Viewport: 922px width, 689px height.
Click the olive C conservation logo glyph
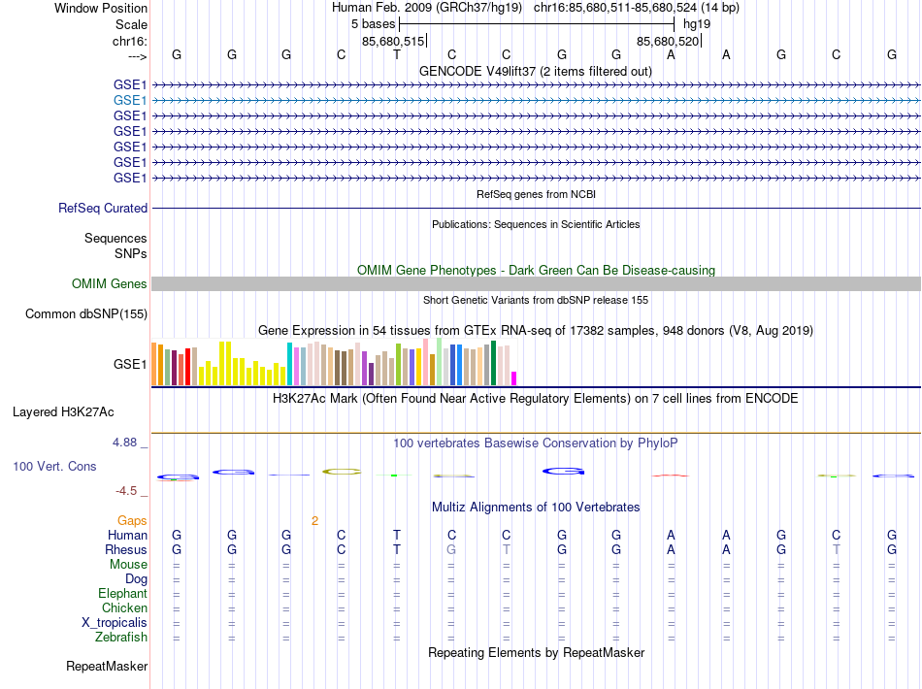click(342, 472)
